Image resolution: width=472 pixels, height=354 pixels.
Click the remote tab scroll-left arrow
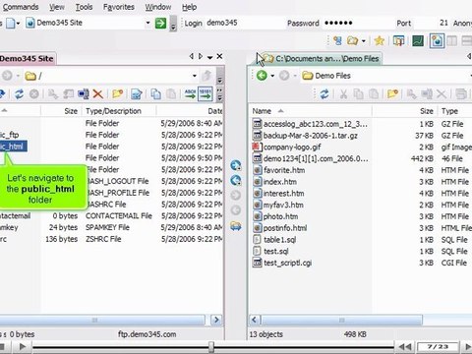(192, 57)
